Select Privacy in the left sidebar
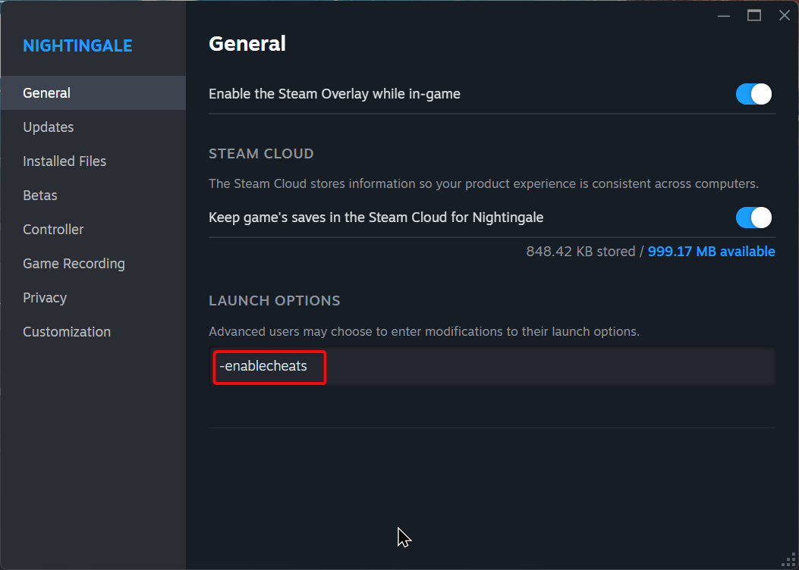 click(x=45, y=298)
